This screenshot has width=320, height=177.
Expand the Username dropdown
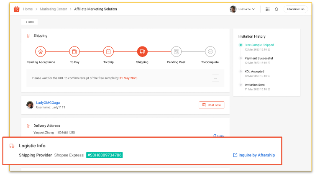point(243,9)
